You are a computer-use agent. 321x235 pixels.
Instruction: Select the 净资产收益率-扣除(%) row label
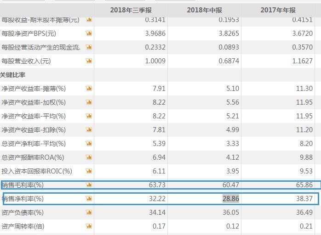[x=34, y=130]
